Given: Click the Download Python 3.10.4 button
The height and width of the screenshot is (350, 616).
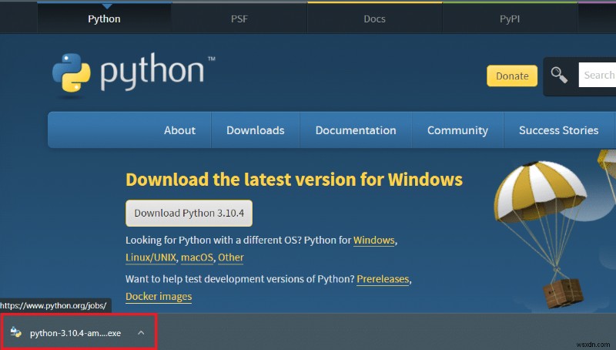Looking at the screenshot, I should (x=189, y=213).
